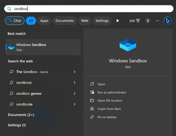Click the Open file location folder icon

92,100
